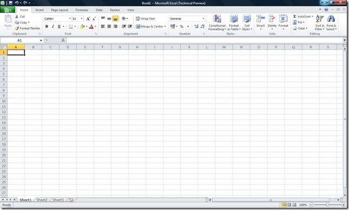Toggle Bold formatting
Image resolution: width=349 pixels, height=210 pixels.
47,26
